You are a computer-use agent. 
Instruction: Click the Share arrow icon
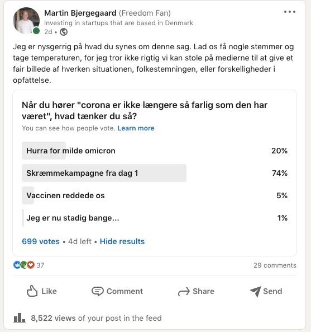pos(184,292)
